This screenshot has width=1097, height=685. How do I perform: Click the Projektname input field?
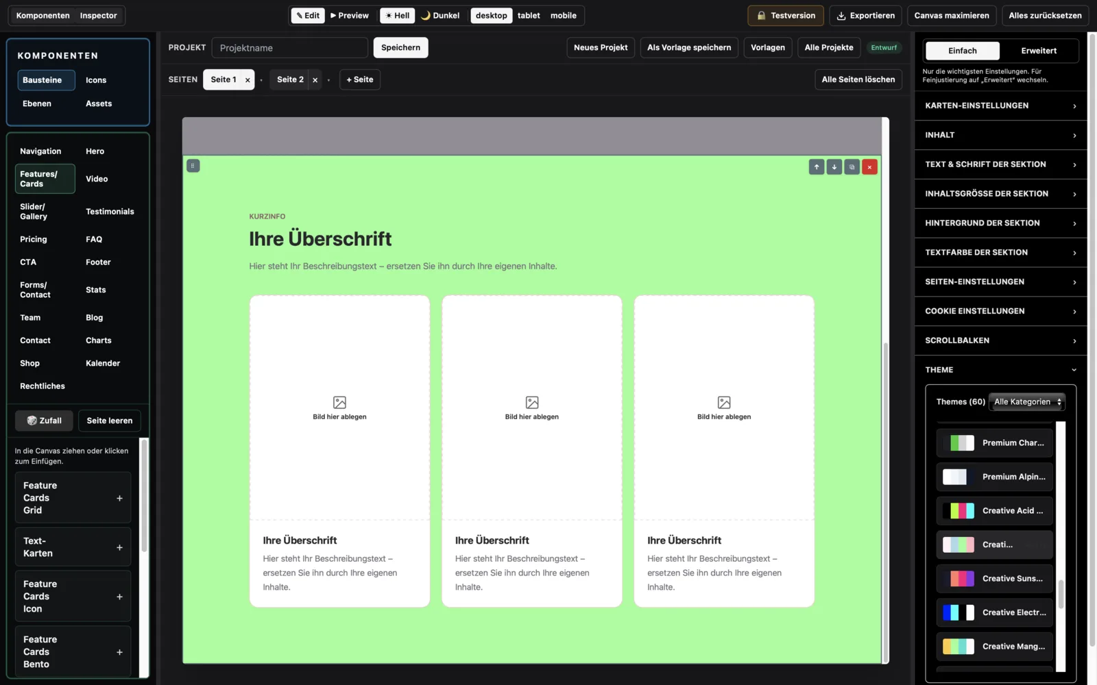(290, 48)
